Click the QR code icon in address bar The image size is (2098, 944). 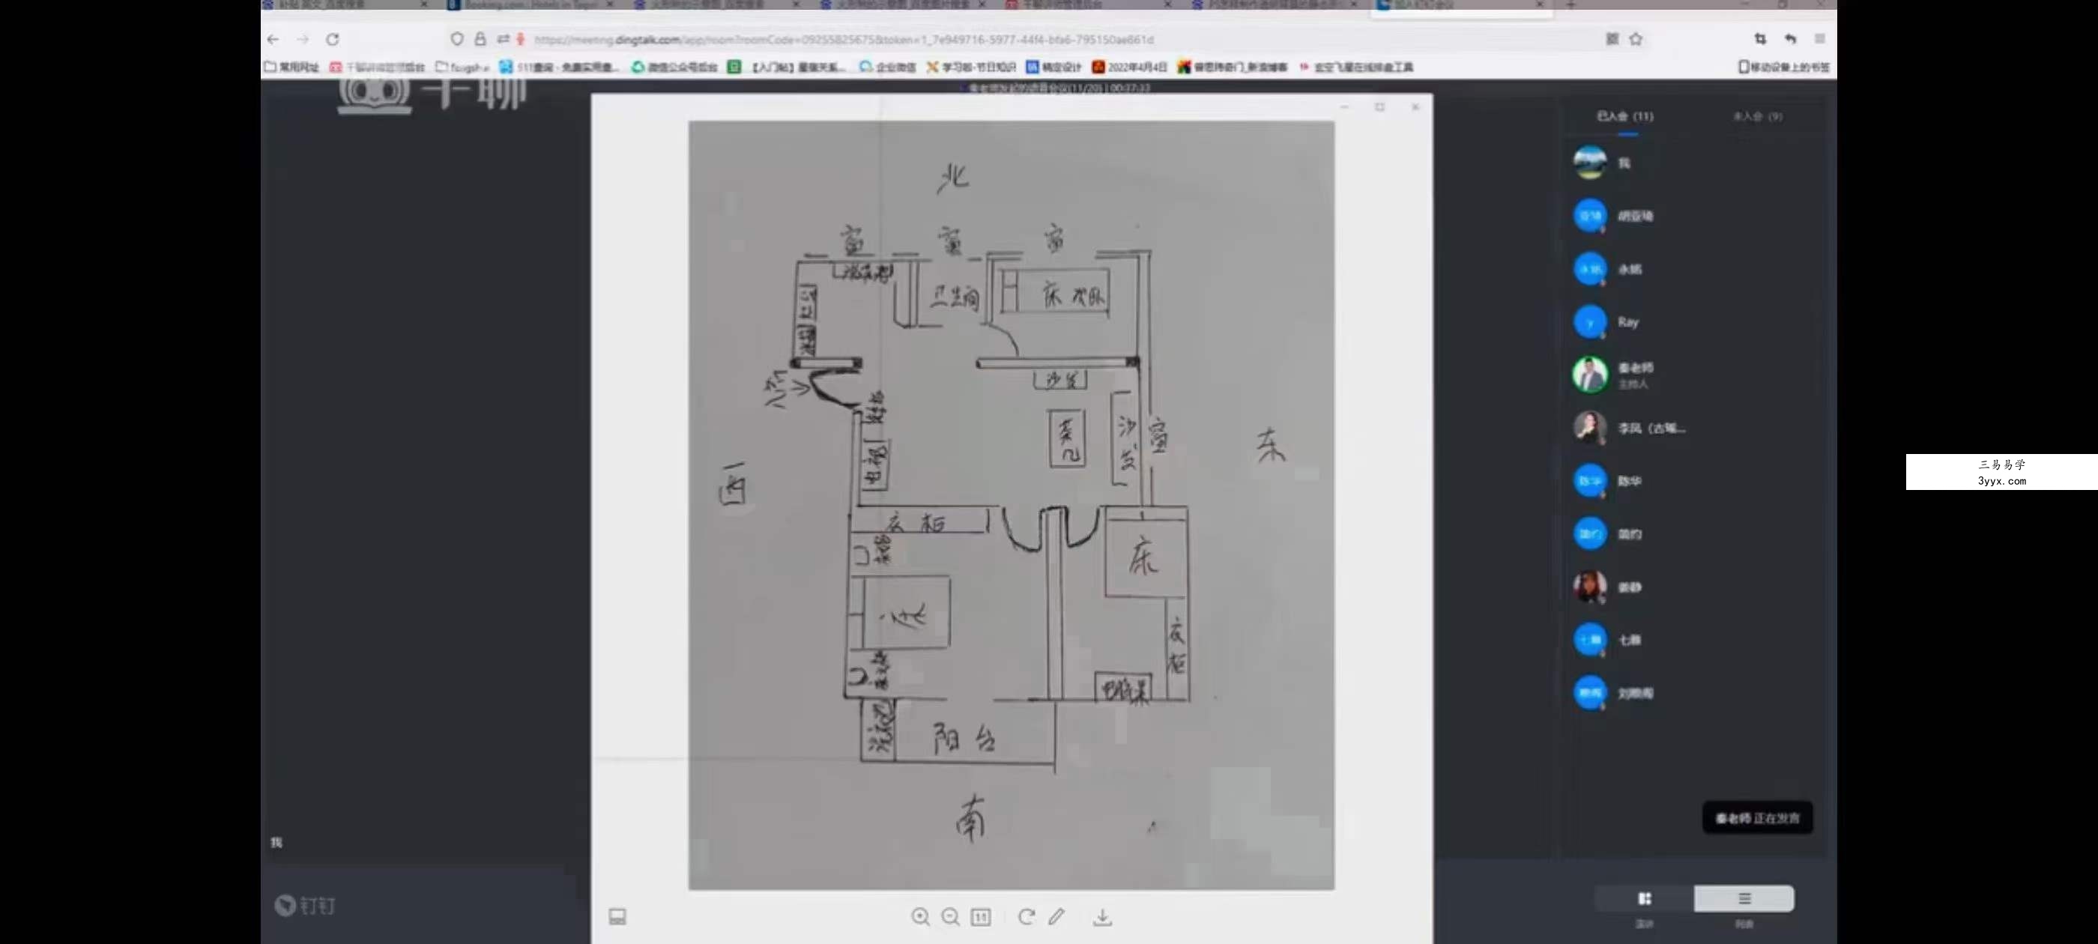(1612, 39)
